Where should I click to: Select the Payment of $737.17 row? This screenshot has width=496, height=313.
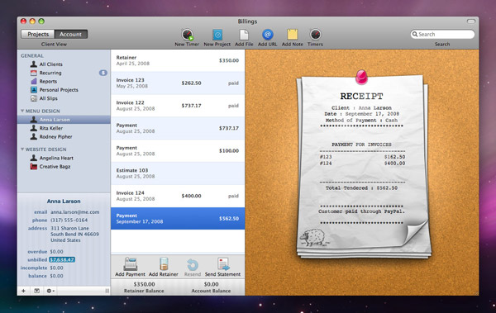(x=178, y=128)
